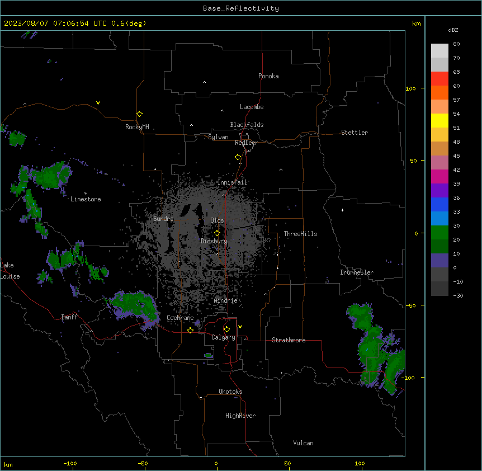The width and height of the screenshot is (482, 471).
Task: Pick the yellow 54-51 dBZ legend swatch
Action: pos(440,120)
